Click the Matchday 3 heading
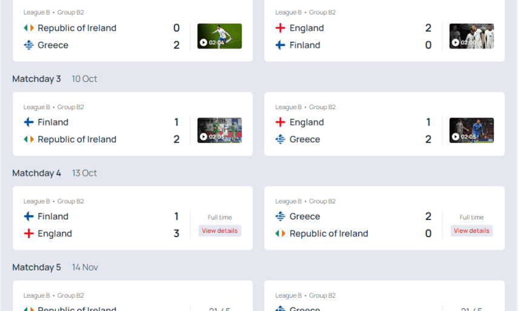 point(36,79)
